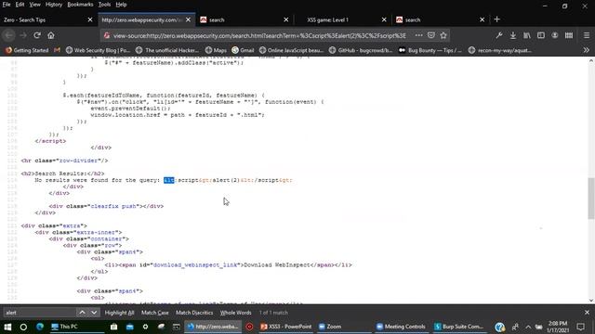Image resolution: width=595 pixels, height=334 pixels.
Task: Open the Mail app from taskbar
Action: [130, 327]
